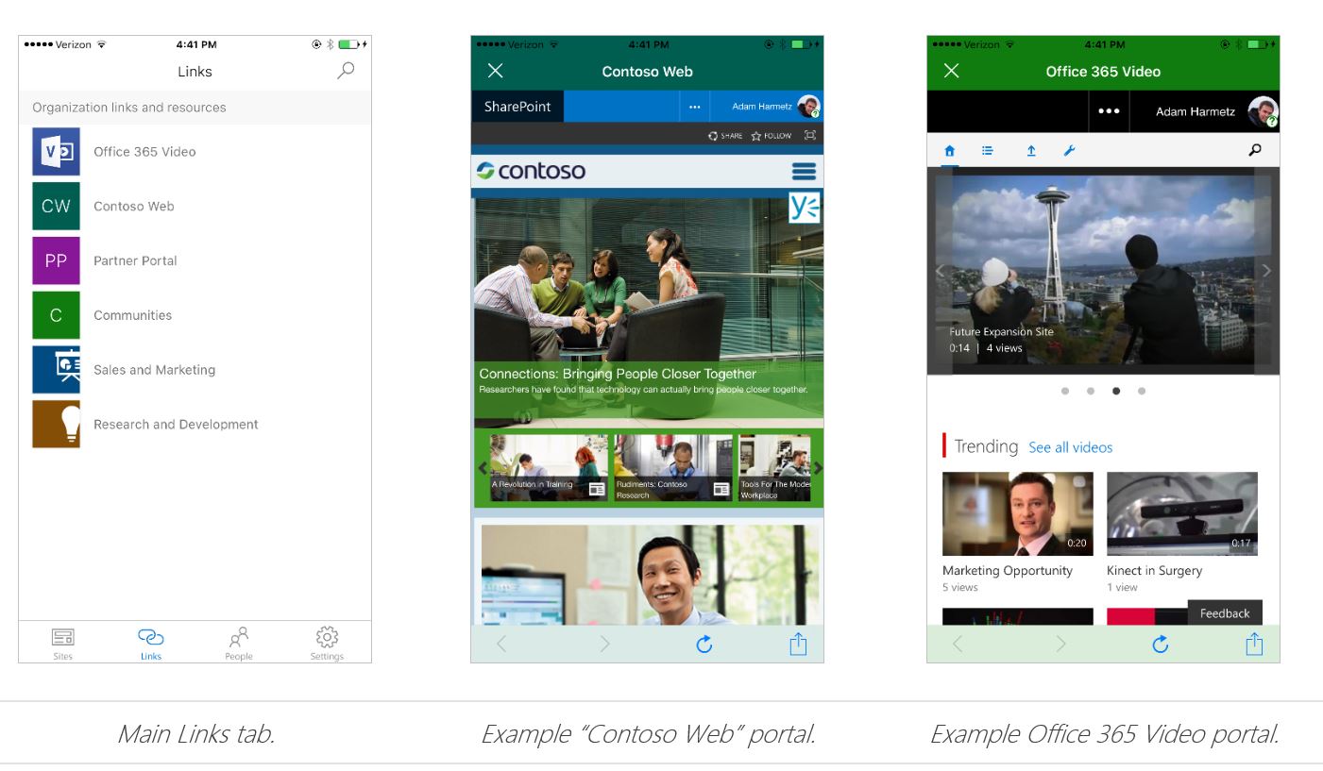Open Connections: Bringing People Closer Together article
Screen dimensions: 1323x771
(x=618, y=374)
